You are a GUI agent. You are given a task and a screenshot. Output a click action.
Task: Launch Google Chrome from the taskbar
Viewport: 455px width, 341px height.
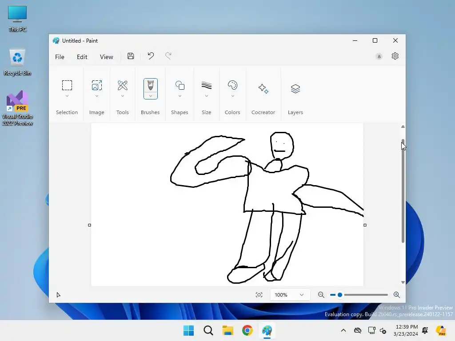(247, 330)
